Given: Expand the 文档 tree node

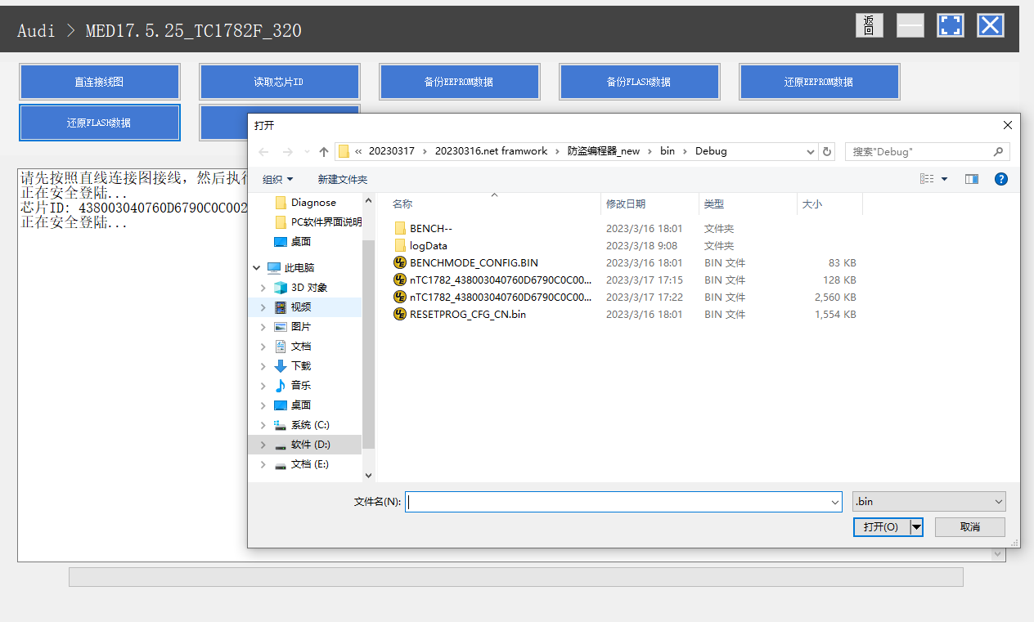Looking at the screenshot, I should tap(263, 347).
